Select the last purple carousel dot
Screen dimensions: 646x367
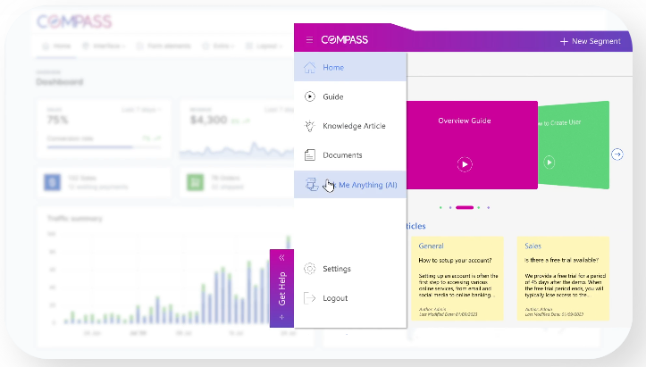(x=488, y=207)
